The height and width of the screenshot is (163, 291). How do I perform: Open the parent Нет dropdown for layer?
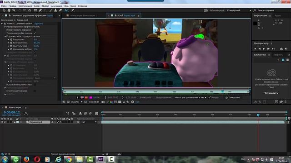pyautogui.click(x=89, y=122)
